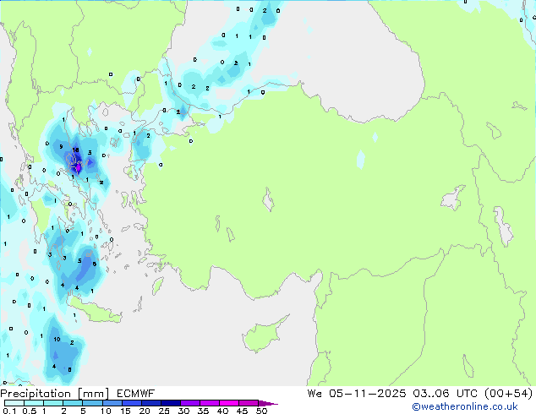
Task: Pick the 15–20 mm legend color swatch
Action: (132, 403)
